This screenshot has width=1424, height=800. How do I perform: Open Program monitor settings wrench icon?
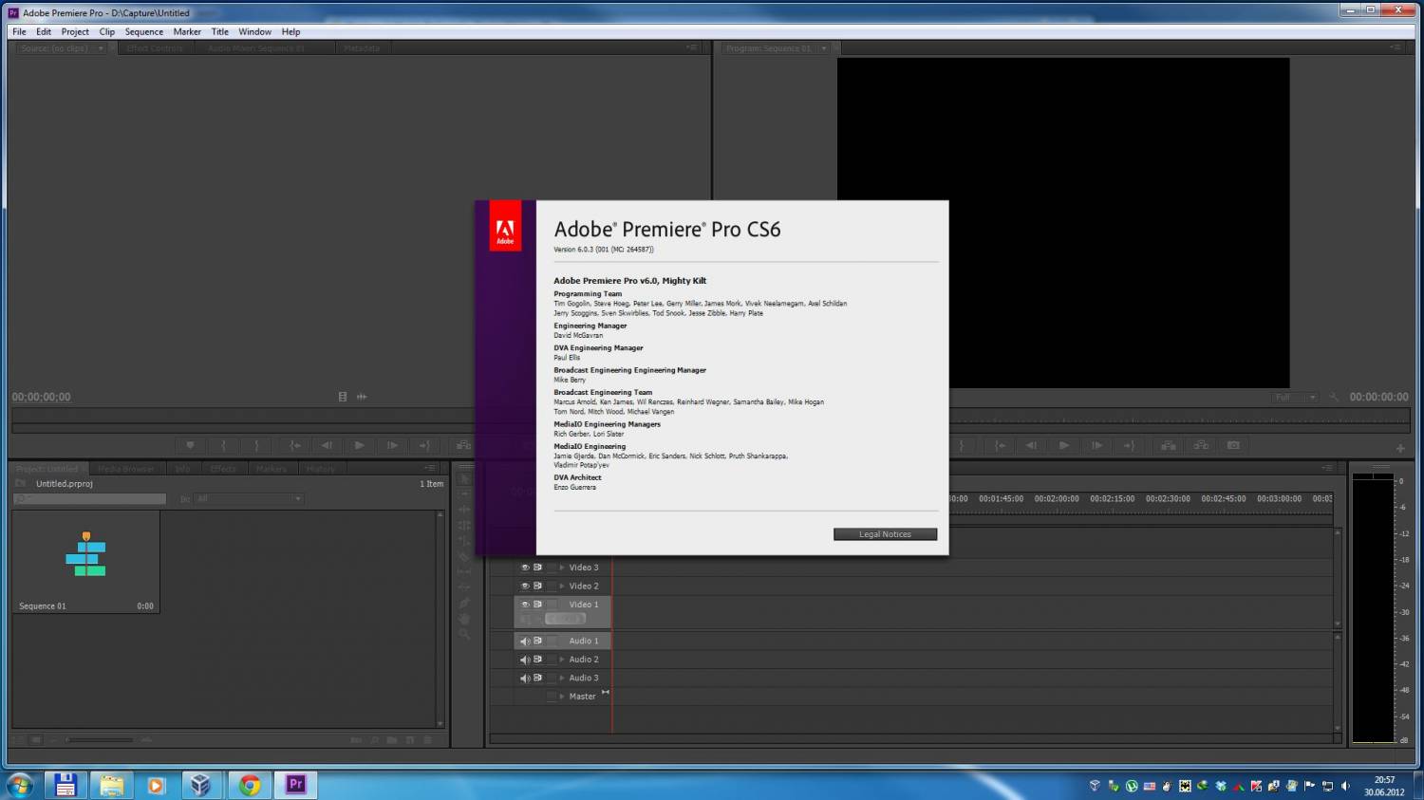(x=1334, y=398)
